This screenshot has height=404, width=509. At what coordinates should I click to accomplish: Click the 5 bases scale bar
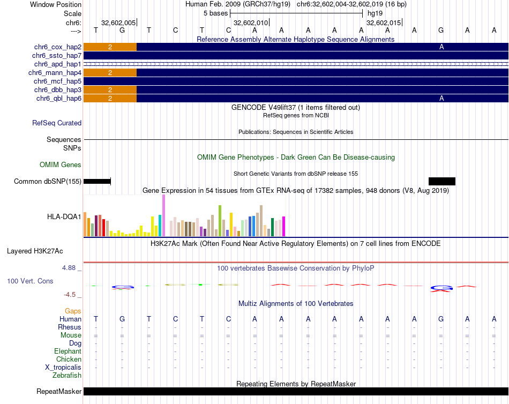[x=296, y=13]
